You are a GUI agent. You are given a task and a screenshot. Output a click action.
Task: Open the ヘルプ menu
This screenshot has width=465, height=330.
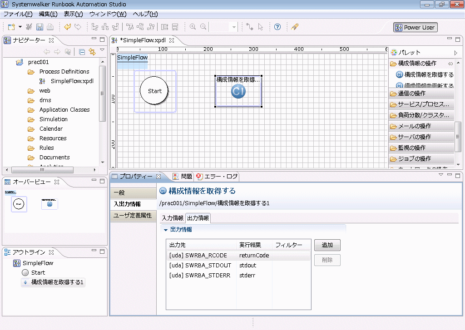pyautogui.click(x=145, y=14)
